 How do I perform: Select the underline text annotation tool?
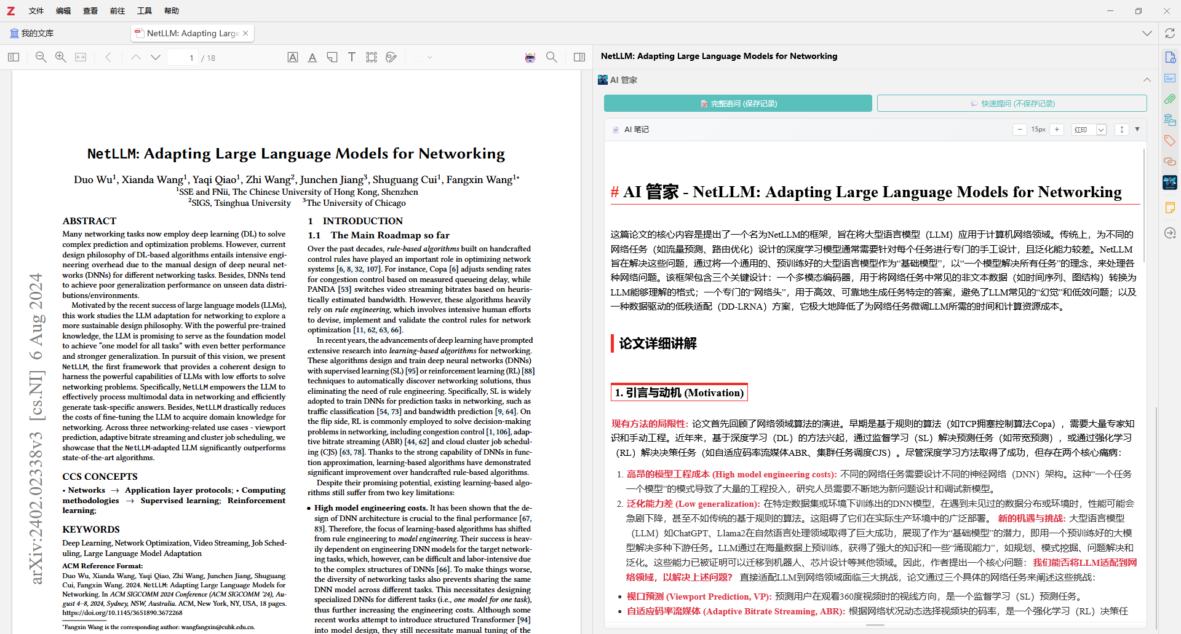tap(312, 57)
